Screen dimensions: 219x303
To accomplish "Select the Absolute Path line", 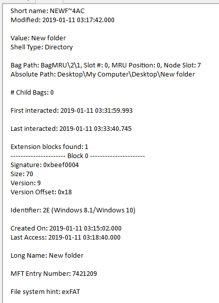I will (x=103, y=74).
